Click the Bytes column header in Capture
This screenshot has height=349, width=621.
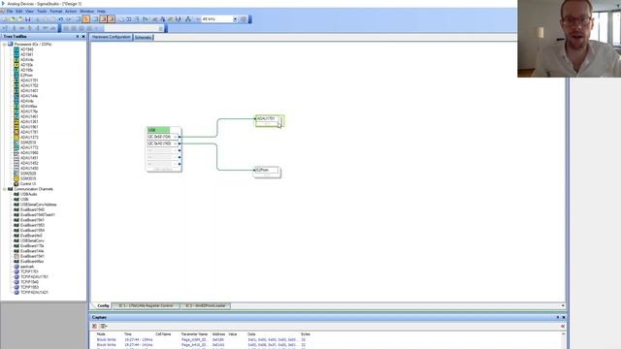(306, 334)
